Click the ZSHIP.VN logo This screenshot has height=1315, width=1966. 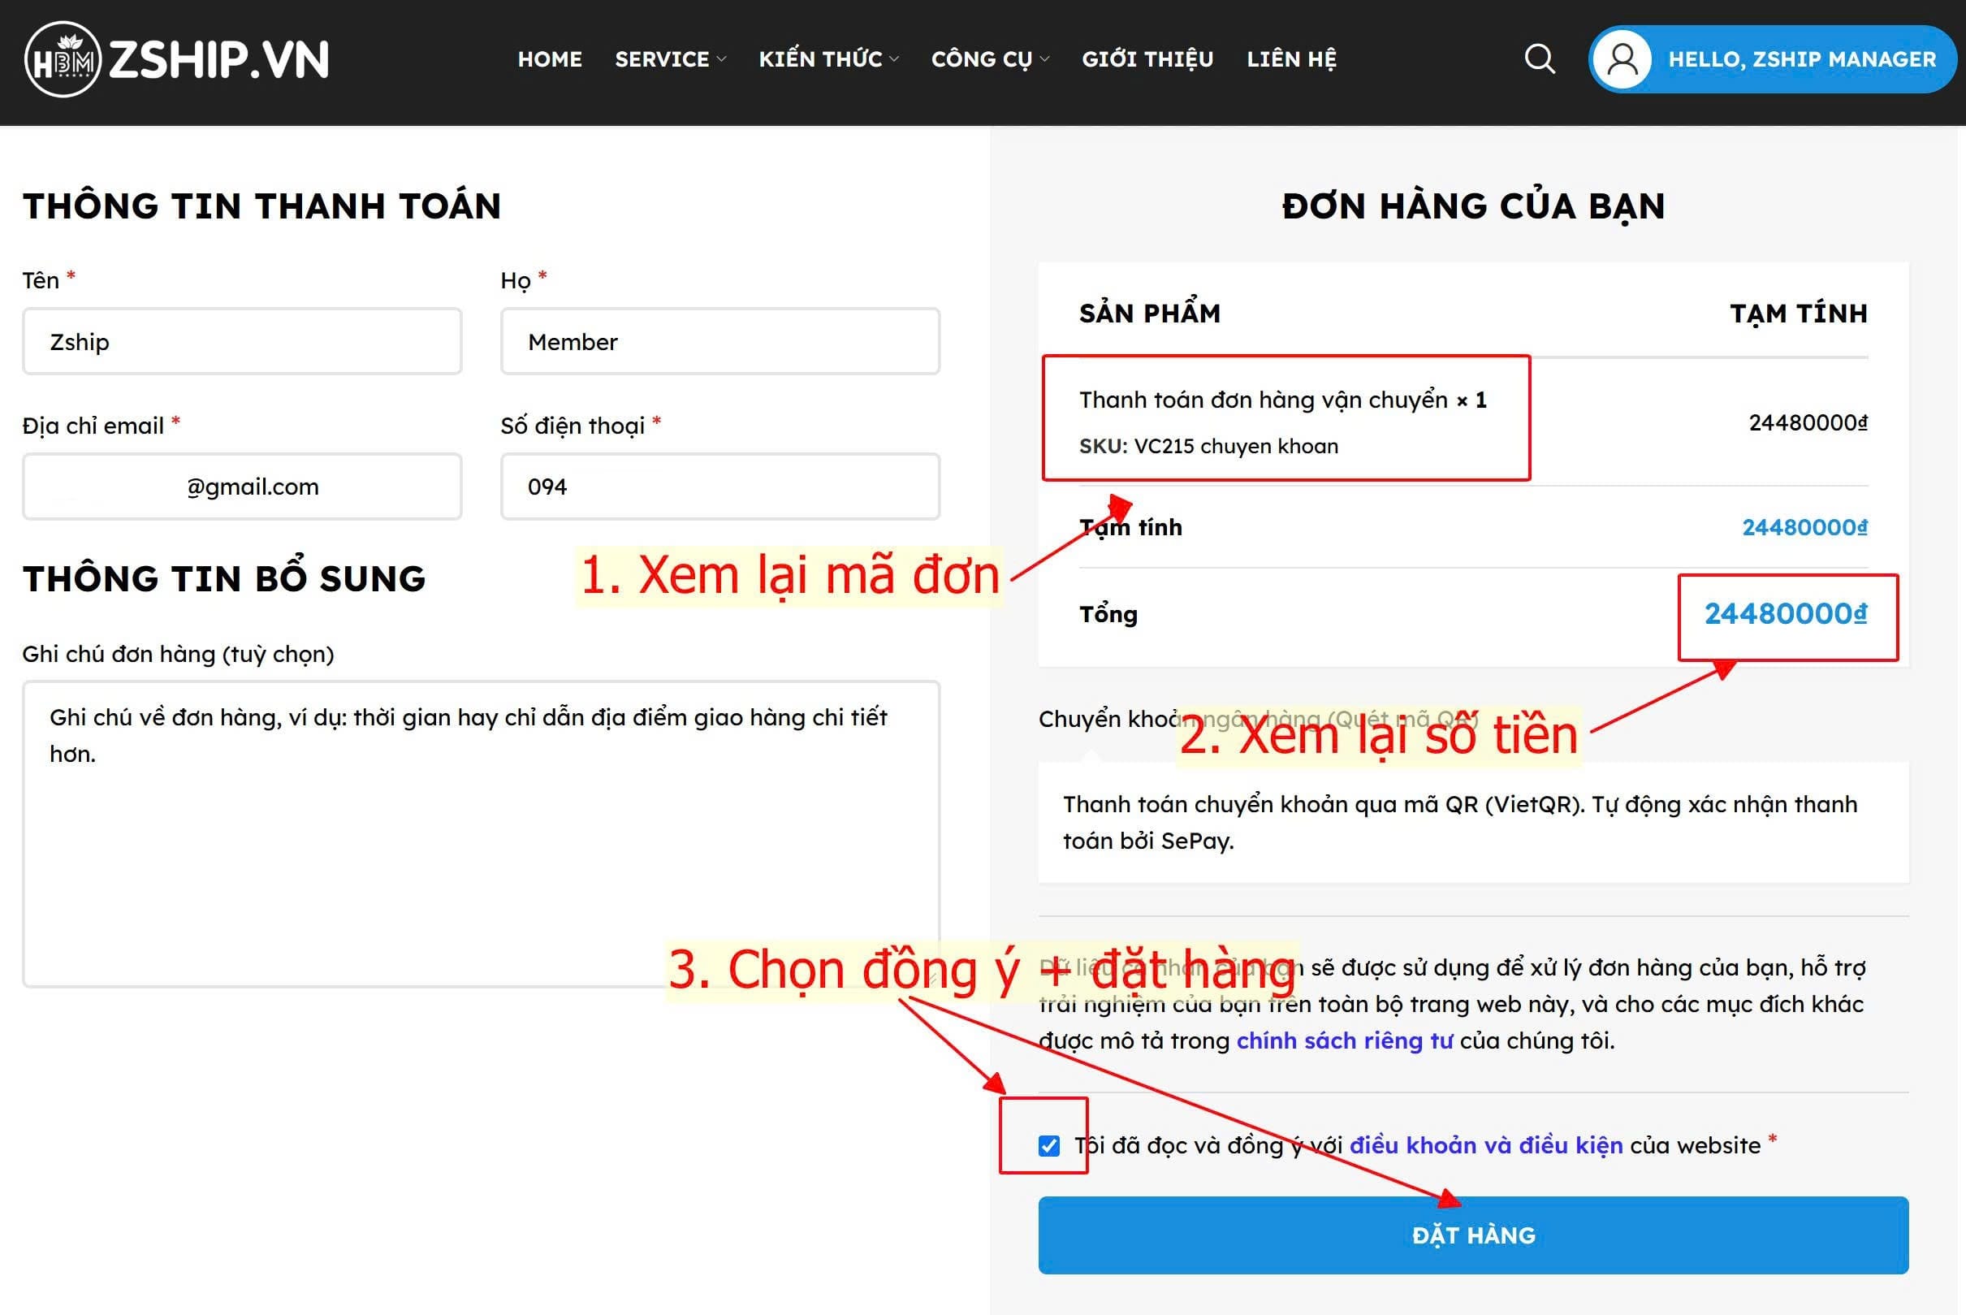(177, 58)
